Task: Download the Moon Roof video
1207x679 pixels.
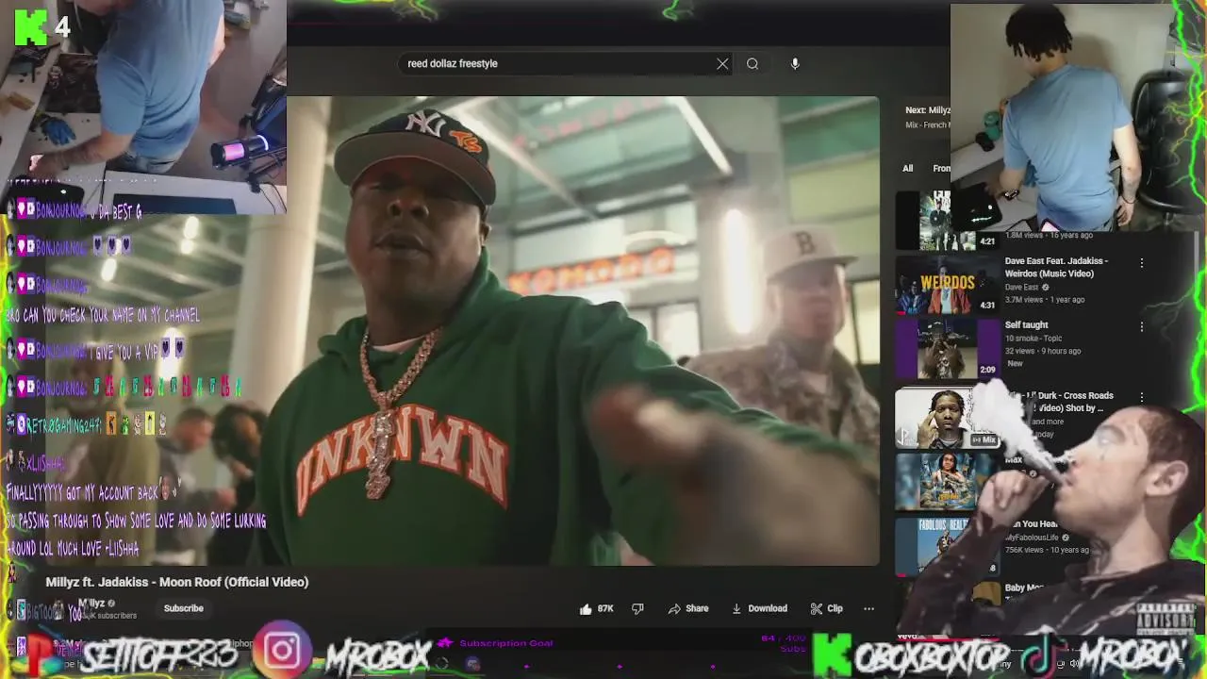Action: [759, 608]
